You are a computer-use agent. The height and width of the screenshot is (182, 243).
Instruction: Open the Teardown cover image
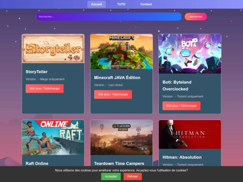click(x=121, y=138)
